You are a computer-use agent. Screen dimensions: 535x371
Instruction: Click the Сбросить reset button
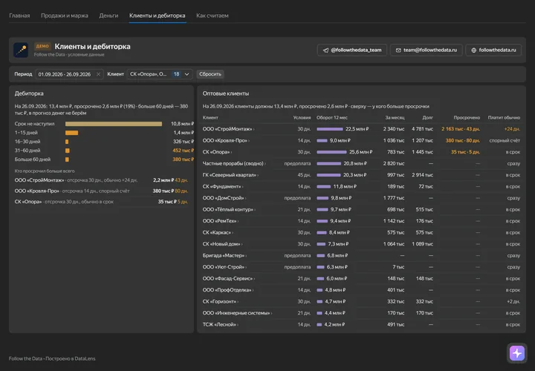[x=210, y=74]
